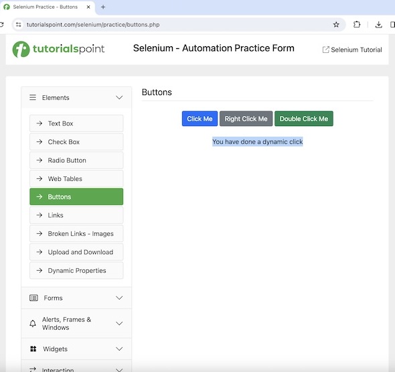
Task: Click the blue Click Me button
Action: click(200, 119)
